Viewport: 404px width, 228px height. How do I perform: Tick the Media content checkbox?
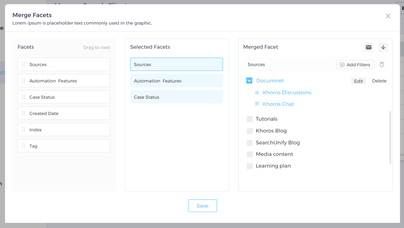250,154
